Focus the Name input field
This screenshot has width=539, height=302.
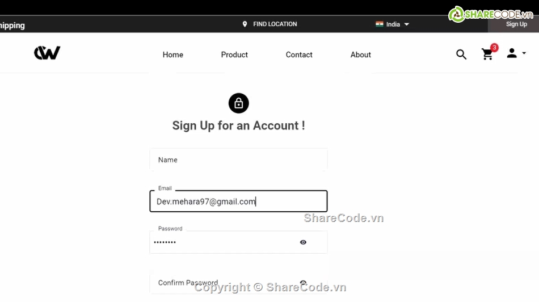[238, 160]
